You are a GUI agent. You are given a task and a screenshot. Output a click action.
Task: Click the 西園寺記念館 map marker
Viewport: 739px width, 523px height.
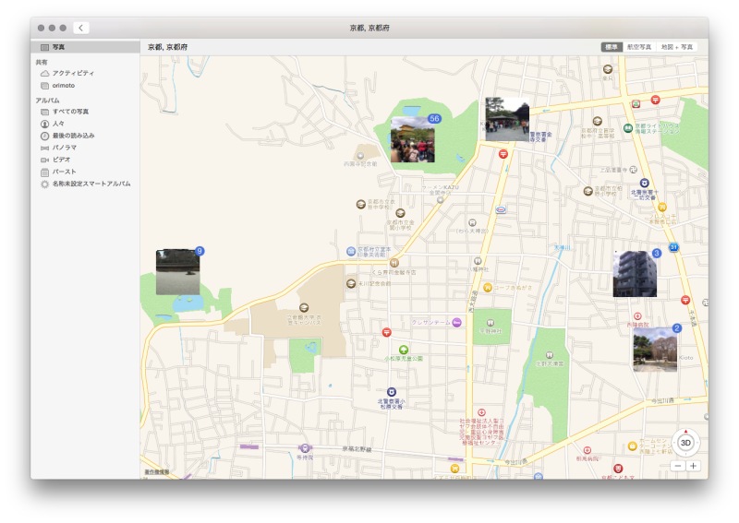(x=360, y=156)
